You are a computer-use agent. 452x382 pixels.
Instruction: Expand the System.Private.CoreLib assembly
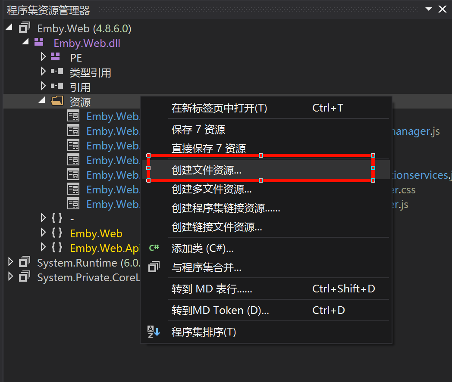(x=11, y=277)
